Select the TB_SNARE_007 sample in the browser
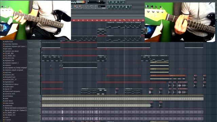The height and width of the screenshot is (122, 217). pos(10,113)
